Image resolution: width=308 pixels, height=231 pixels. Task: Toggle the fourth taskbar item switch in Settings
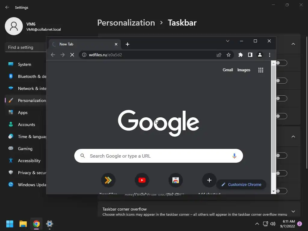tap(282, 116)
